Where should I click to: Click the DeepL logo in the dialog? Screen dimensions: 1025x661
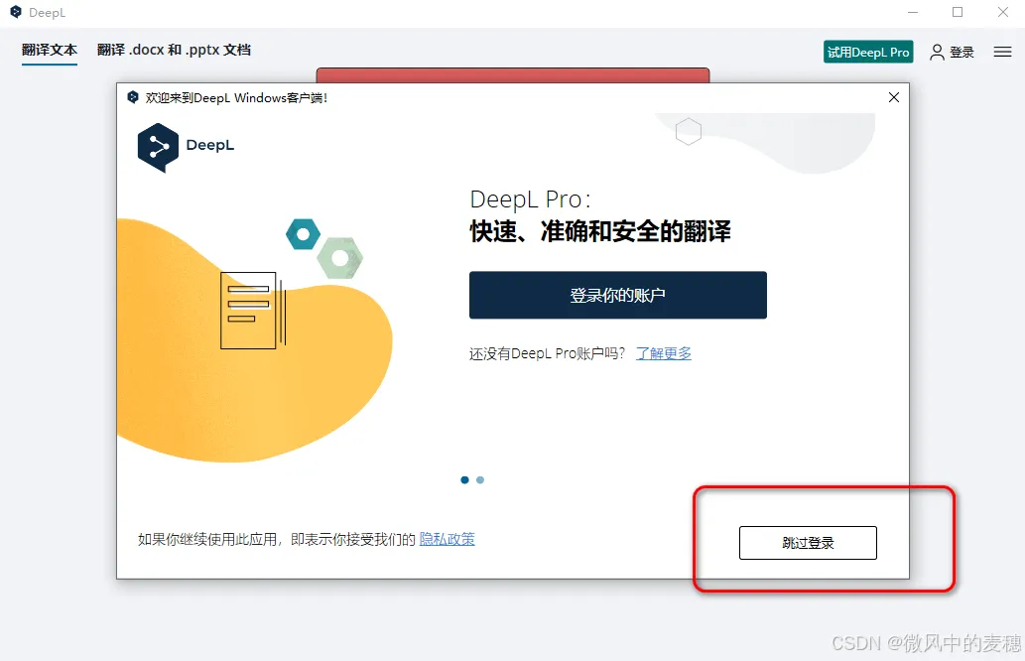[x=186, y=147]
